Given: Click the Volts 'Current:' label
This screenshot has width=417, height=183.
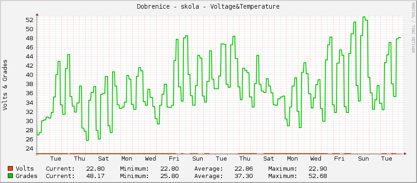Looking at the screenshot, I should pos(60,169).
